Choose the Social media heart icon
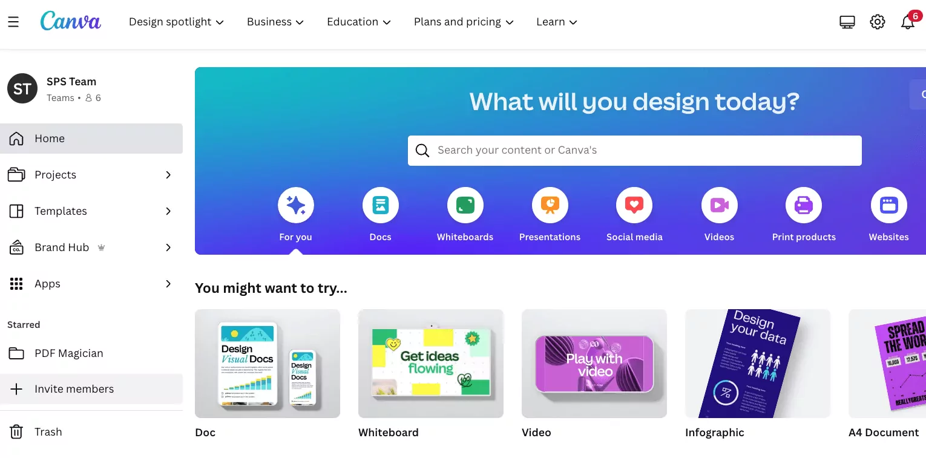Screen dimensions: 926x458 (x=634, y=205)
